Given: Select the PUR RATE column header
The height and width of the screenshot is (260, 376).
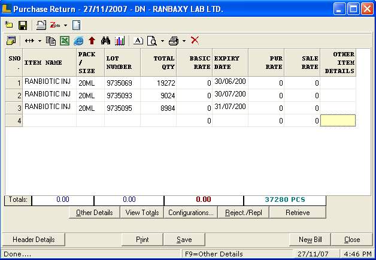Looking at the screenshot, I should pyautogui.click(x=266, y=62).
